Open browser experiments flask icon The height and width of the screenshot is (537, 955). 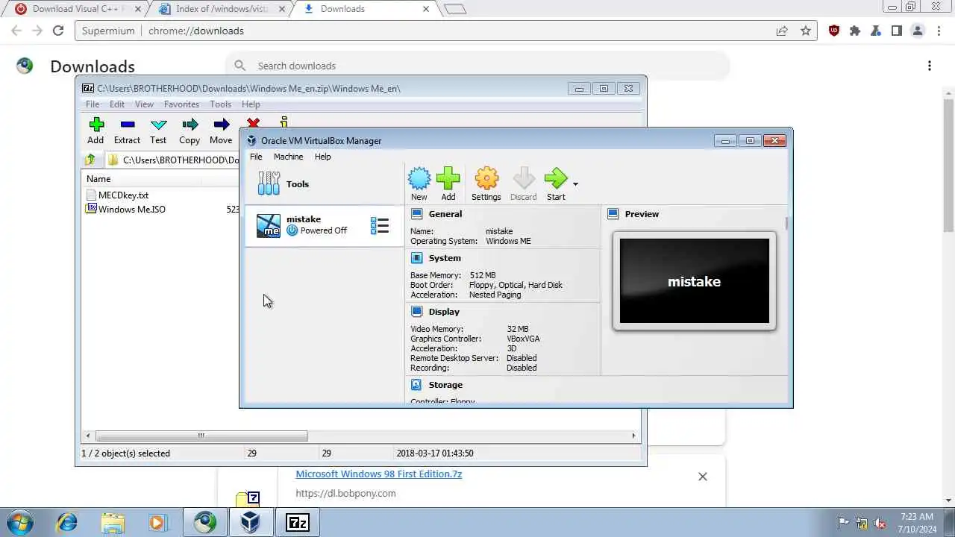pyautogui.click(x=876, y=31)
